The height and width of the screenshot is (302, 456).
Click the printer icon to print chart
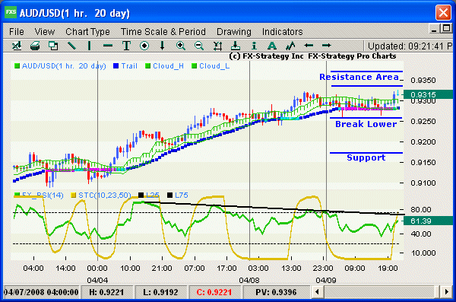coord(35,46)
